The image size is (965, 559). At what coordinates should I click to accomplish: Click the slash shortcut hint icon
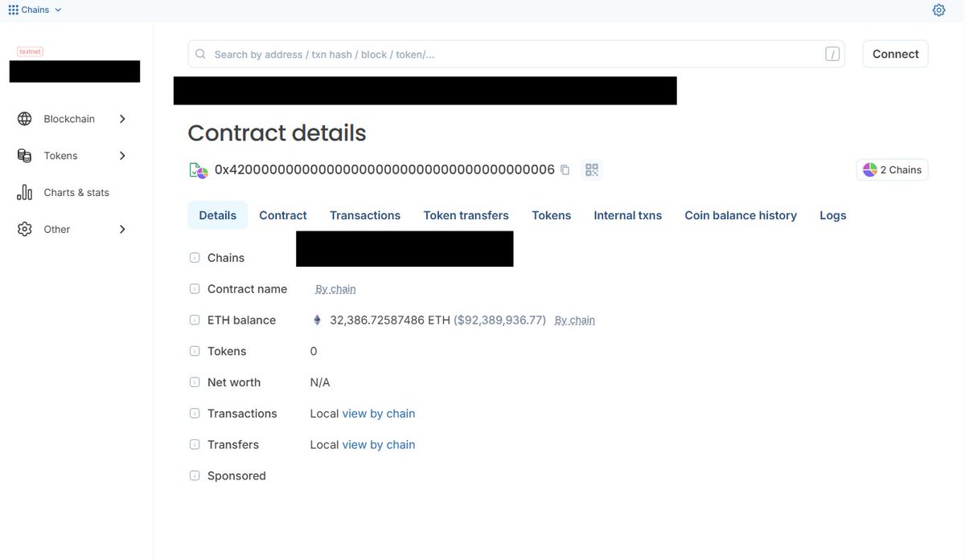832,55
